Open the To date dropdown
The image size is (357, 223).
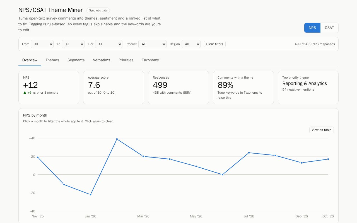click(x=73, y=44)
